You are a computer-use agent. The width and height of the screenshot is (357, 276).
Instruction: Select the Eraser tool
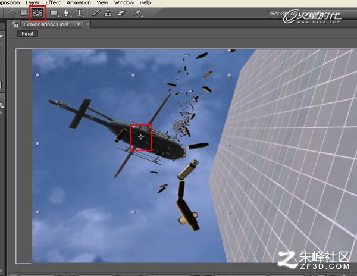point(121,13)
